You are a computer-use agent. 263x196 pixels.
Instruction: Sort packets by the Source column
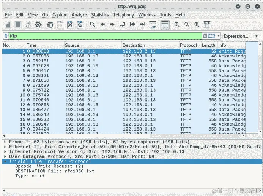(x=93, y=45)
